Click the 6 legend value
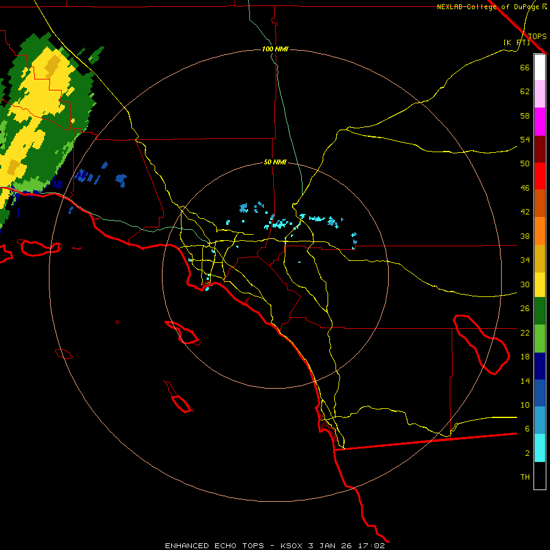The image size is (550, 550). [527, 429]
